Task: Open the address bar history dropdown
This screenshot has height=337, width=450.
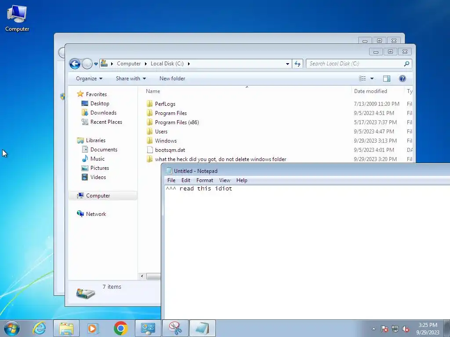Action: pyautogui.click(x=287, y=64)
